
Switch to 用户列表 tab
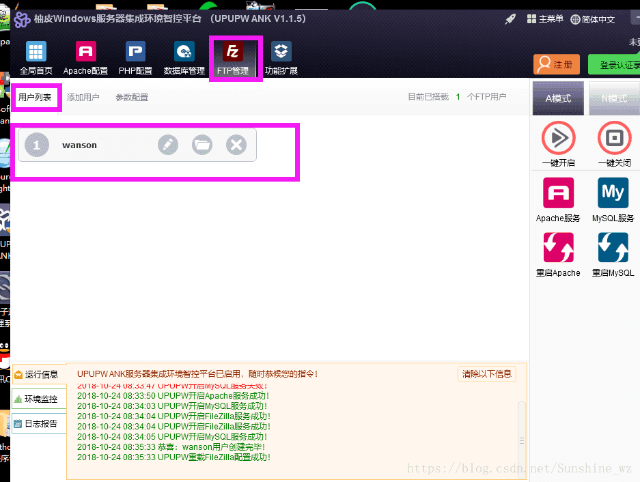35,98
